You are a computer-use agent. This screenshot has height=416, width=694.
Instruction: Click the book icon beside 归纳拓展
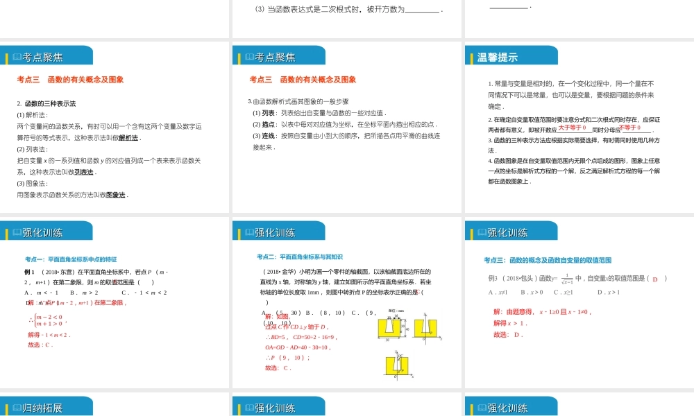click(x=17, y=408)
